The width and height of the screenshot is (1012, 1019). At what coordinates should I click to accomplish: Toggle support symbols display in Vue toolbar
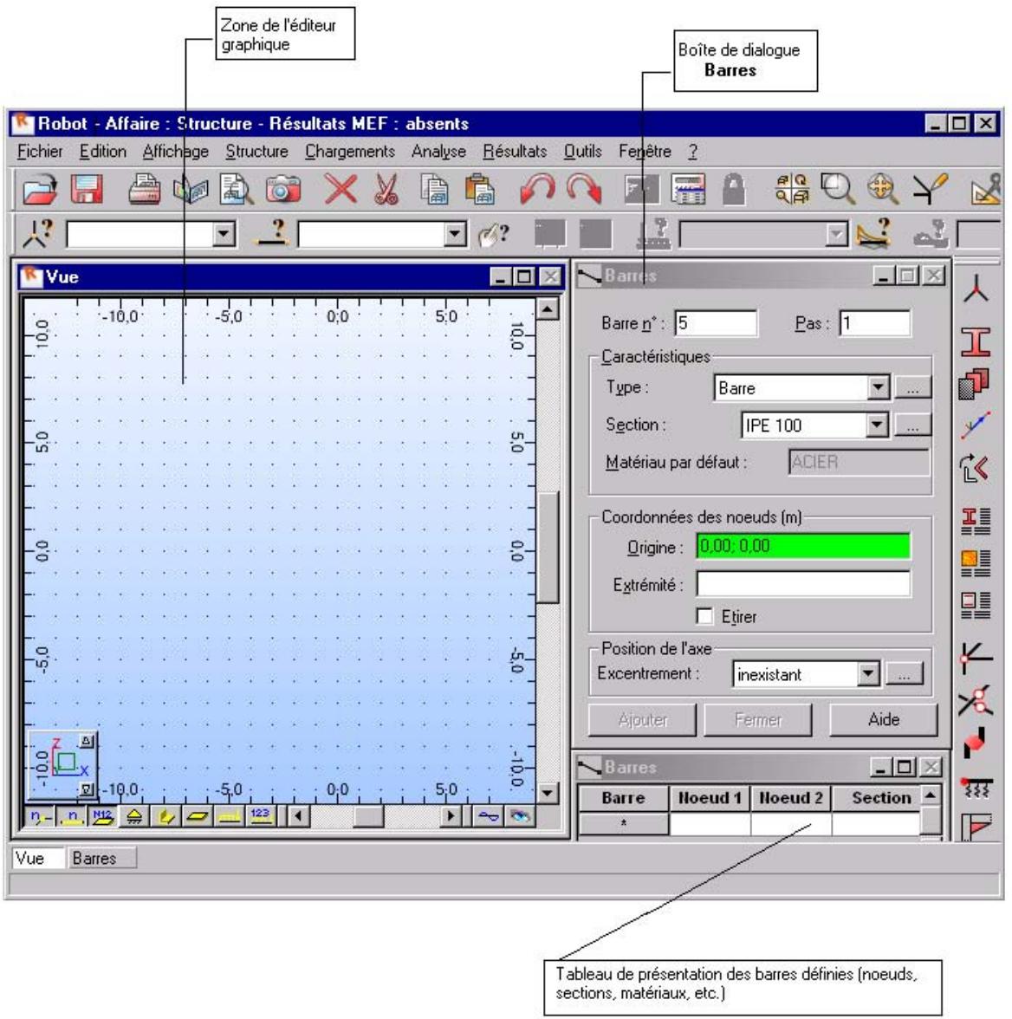pyautogui.click(x=134, y=816)
